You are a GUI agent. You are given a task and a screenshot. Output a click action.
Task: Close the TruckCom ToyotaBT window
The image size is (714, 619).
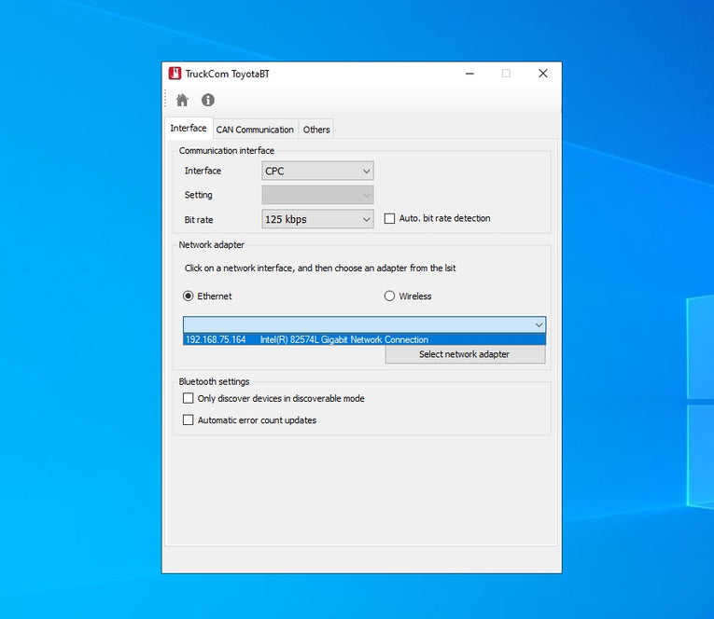click(x=542, y=74)
